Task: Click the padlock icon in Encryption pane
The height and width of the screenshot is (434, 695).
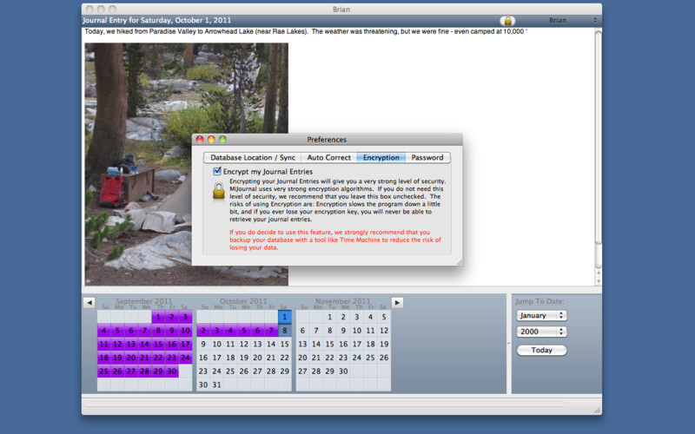Action: (x=218, y=191)
